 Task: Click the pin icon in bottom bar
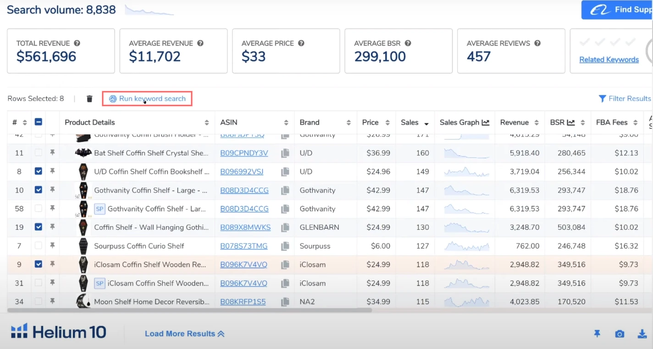tap(597, 334)
